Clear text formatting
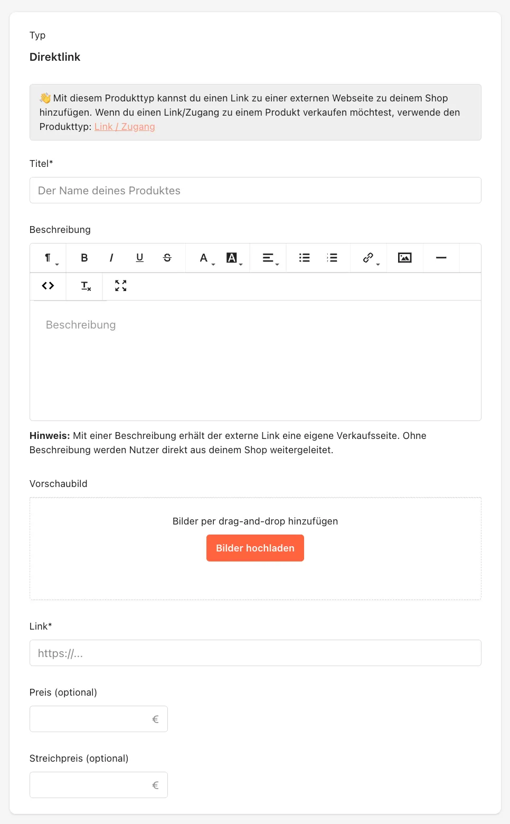The height and width of the screenshot is (824, 510). (x=86, y=286)
